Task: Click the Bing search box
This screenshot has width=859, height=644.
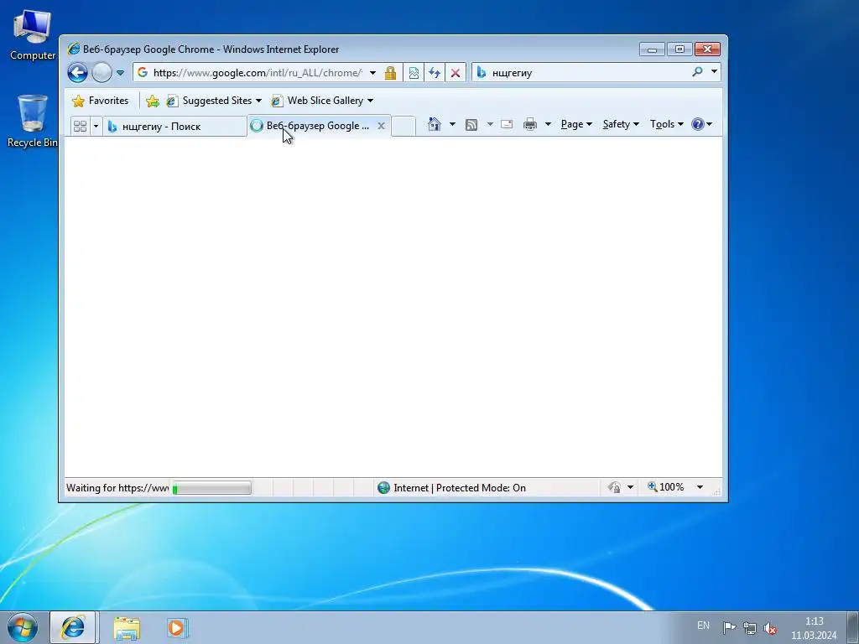Action: pos(589,72)
